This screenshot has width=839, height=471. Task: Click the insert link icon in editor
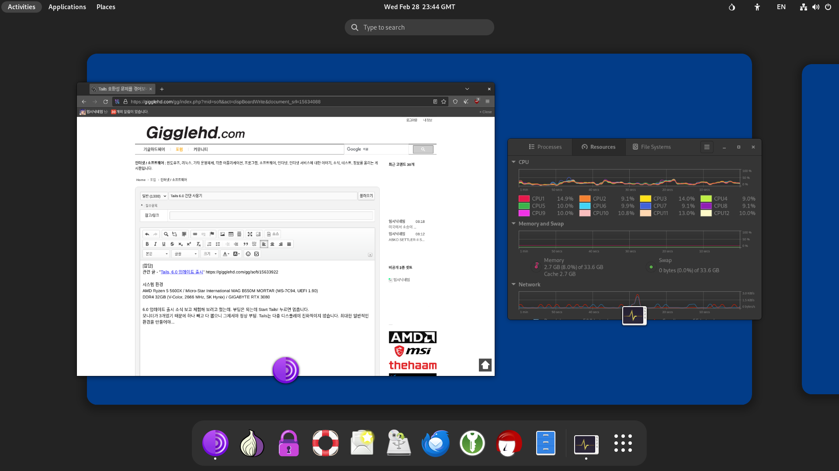(195, 234)
